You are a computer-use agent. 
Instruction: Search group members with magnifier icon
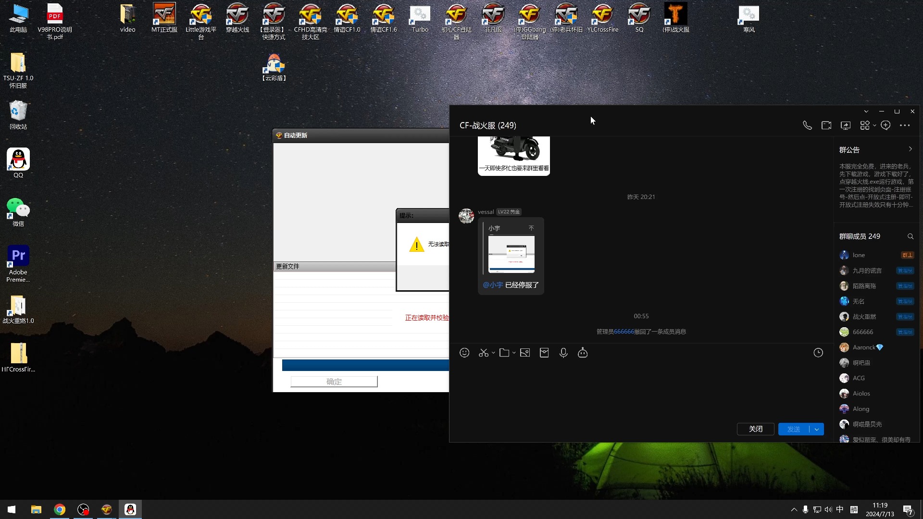[x=911, y=236]
